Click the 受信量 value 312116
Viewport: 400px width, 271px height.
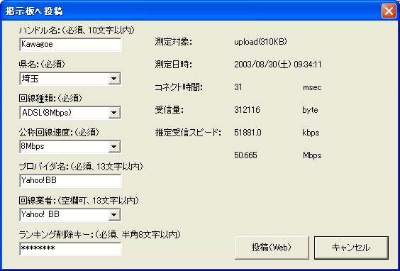(x=247, y=110)
